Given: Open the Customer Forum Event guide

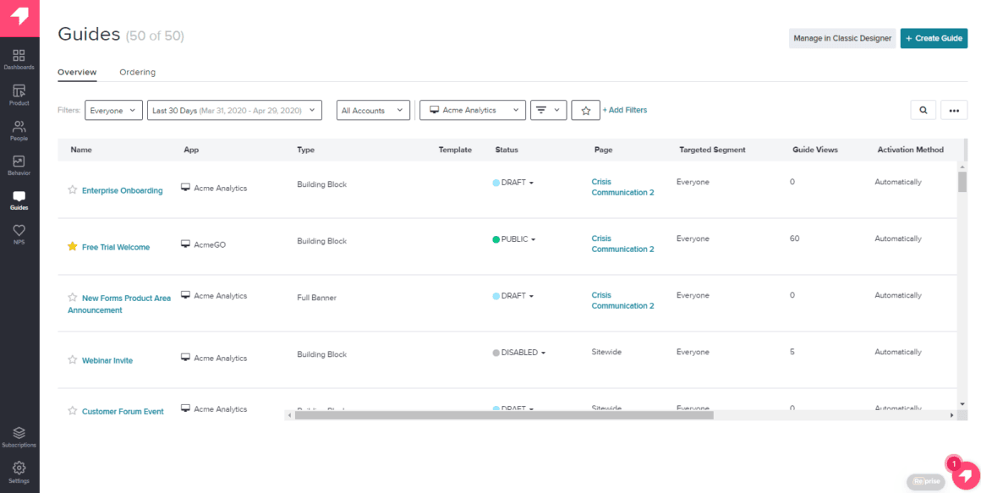Looking at the screenshot, I should pos(123,412).
